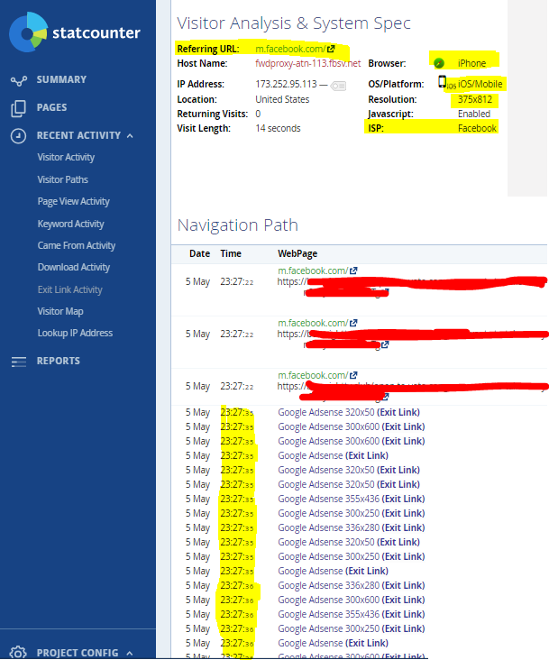
Task: Open Project Config in the sidebar
Action: point(78,653)
